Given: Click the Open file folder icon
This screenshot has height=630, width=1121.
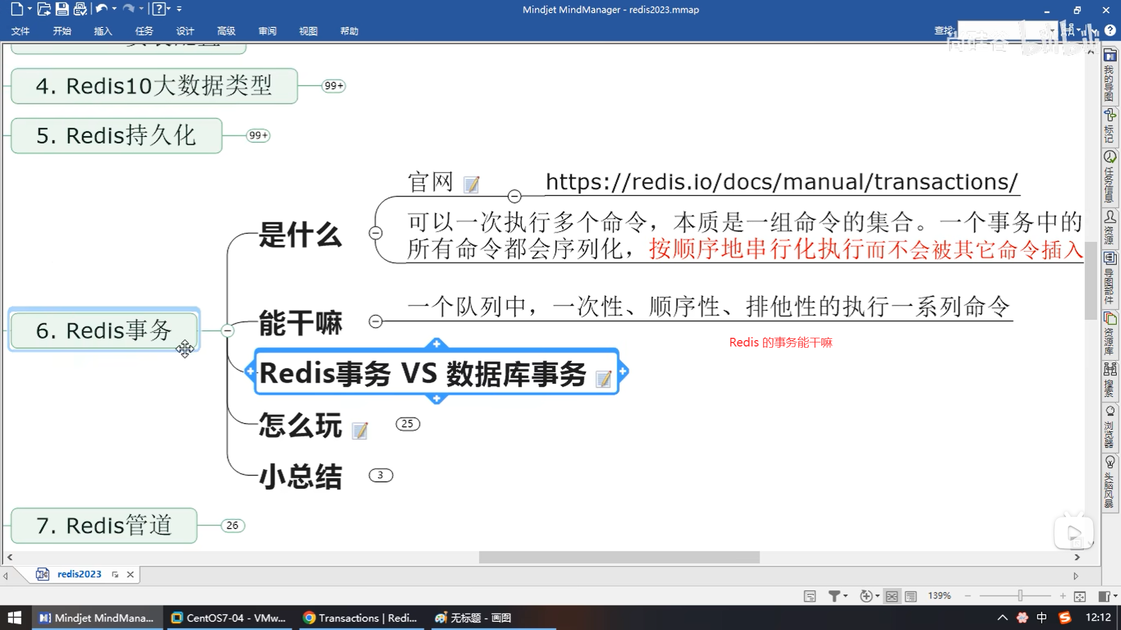Looking at the screenshot, I should 43,9.
